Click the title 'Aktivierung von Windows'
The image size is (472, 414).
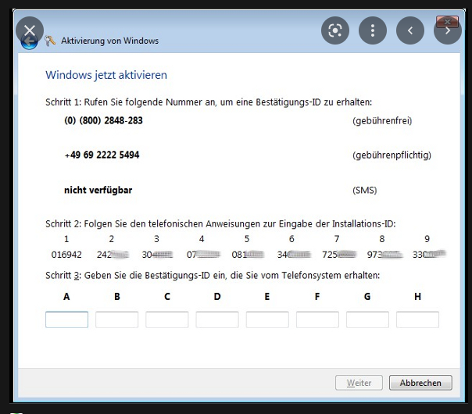tap(110, 41)
